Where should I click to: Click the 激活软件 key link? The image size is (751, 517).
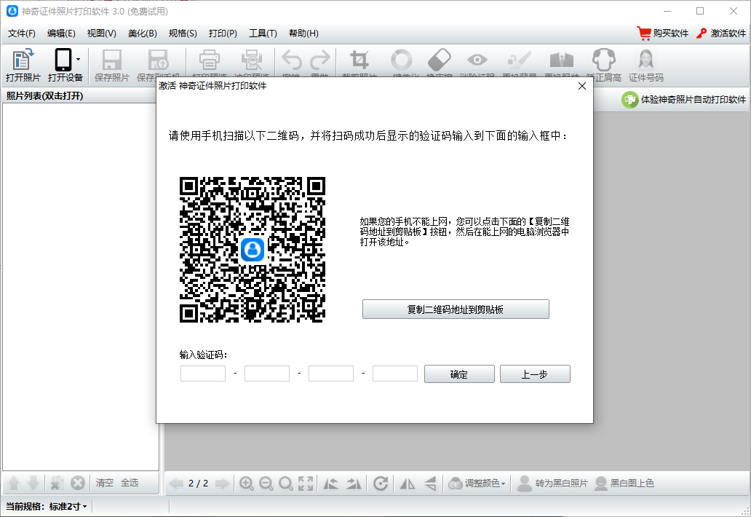[x=721, y=33]
